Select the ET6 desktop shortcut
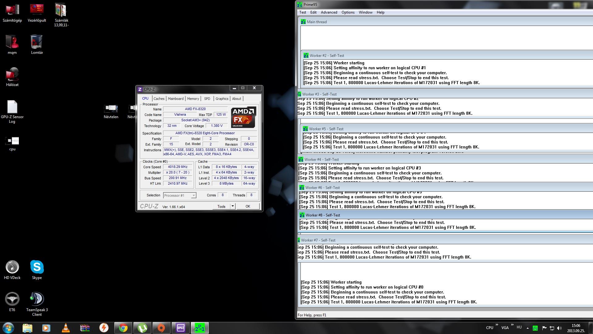 tap(12, 302)
